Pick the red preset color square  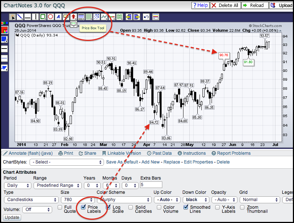coord(2,23)
